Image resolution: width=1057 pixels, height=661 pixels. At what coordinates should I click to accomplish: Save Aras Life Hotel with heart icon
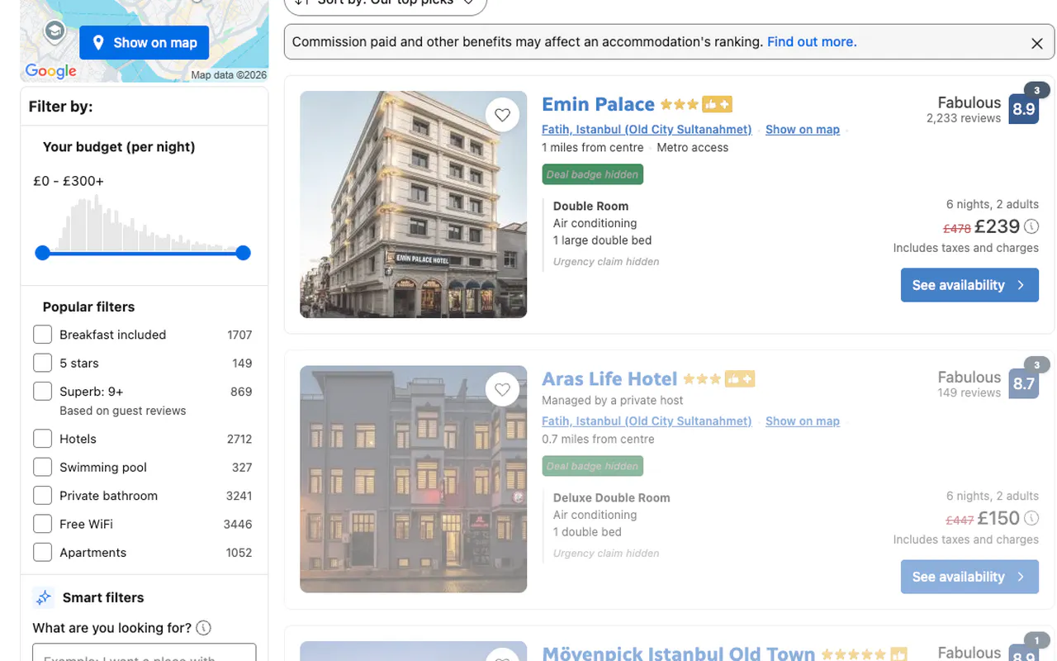coord(503,389)
